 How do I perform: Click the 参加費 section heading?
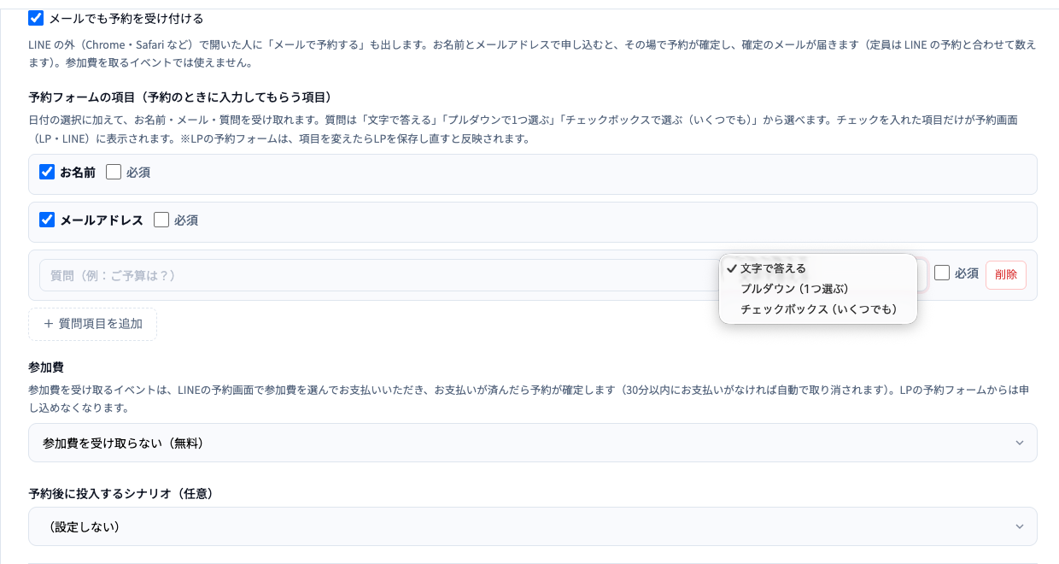coord(46,367)
